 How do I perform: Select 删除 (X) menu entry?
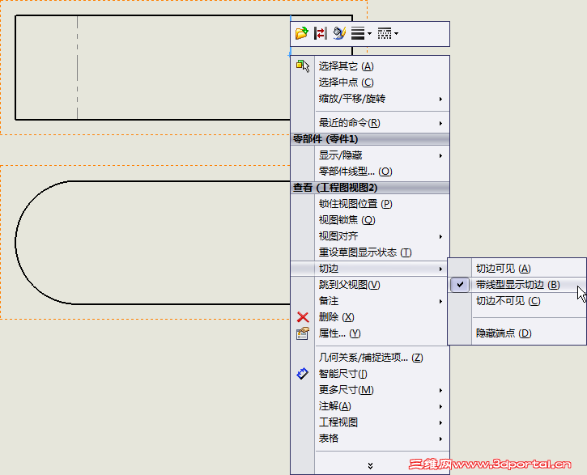point(370,317)
